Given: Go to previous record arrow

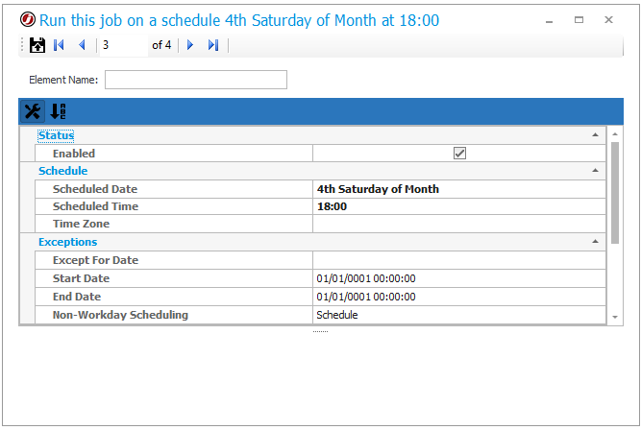Looking at the screenshot, I should [x=82, y=45].
